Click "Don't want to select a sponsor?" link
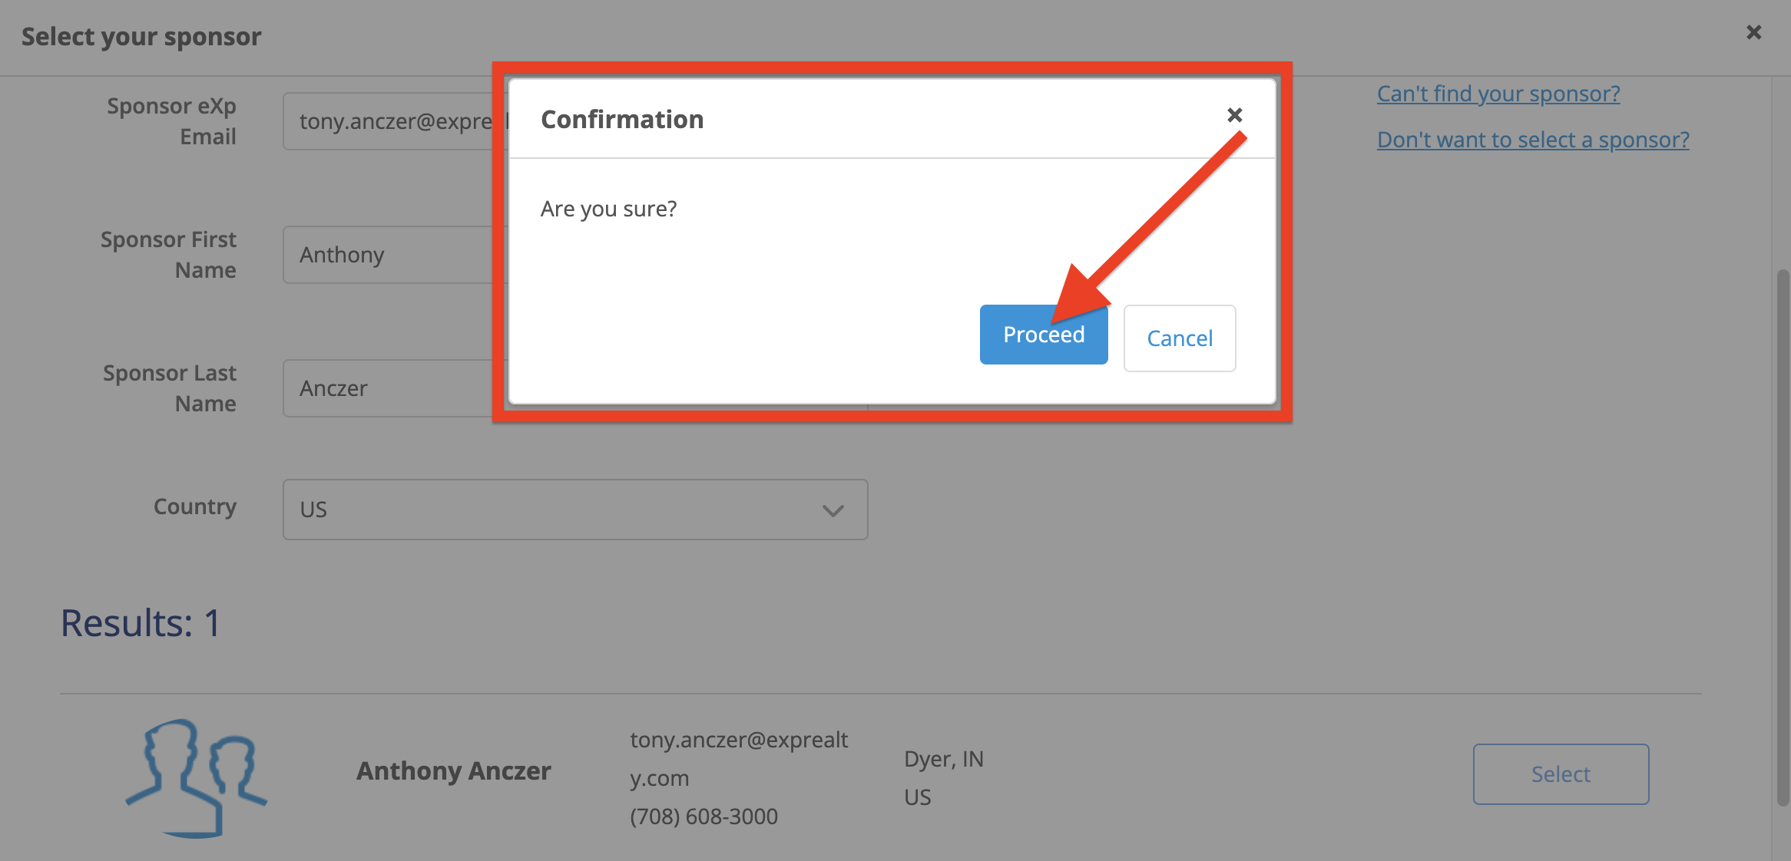Screen dimensions: 1791x861 click(x=1532, y=140)
